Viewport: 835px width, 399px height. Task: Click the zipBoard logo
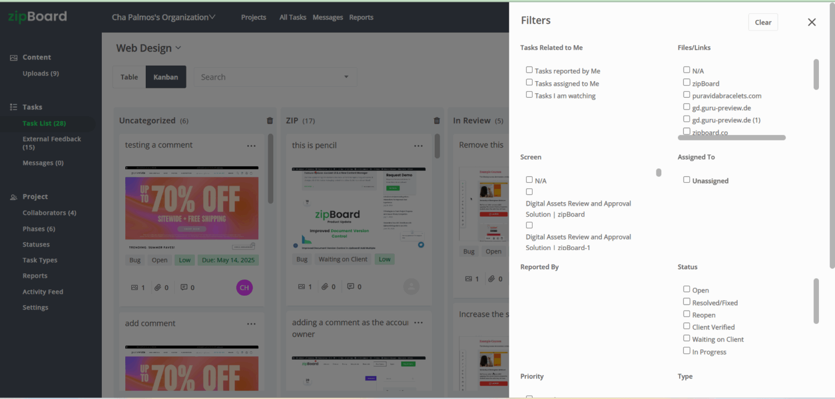(37, 17)
